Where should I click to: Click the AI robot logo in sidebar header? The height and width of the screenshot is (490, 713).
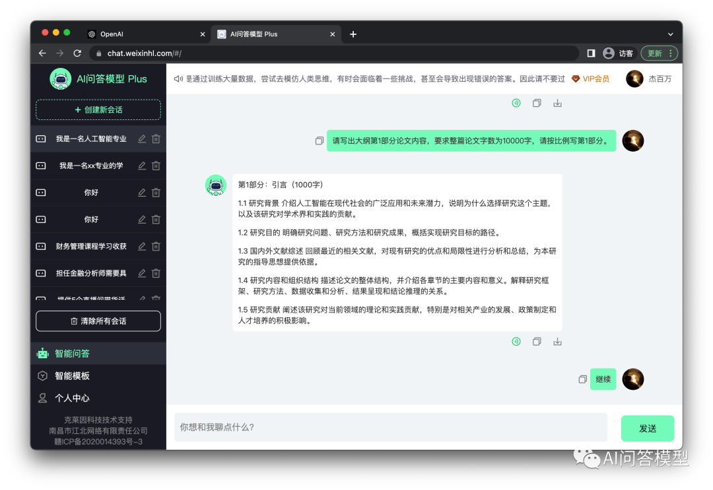[60, 78]
